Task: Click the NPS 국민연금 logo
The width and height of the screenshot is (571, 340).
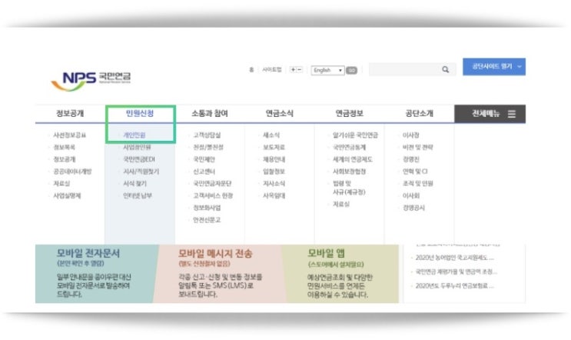Action: coord(91,81)
